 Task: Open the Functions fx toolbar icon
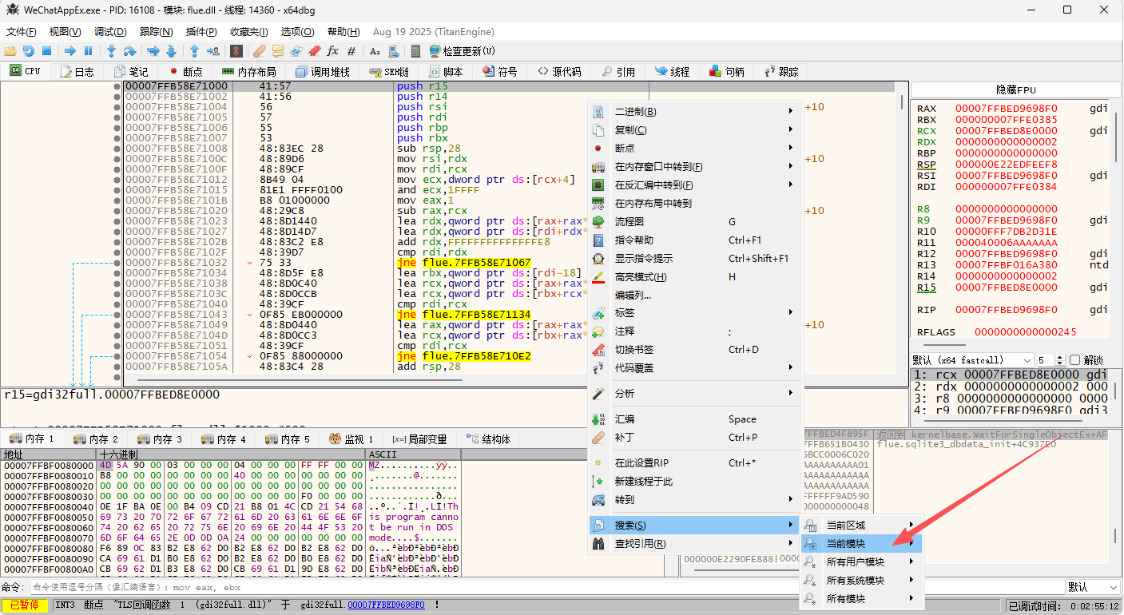(x=332, y=51)
